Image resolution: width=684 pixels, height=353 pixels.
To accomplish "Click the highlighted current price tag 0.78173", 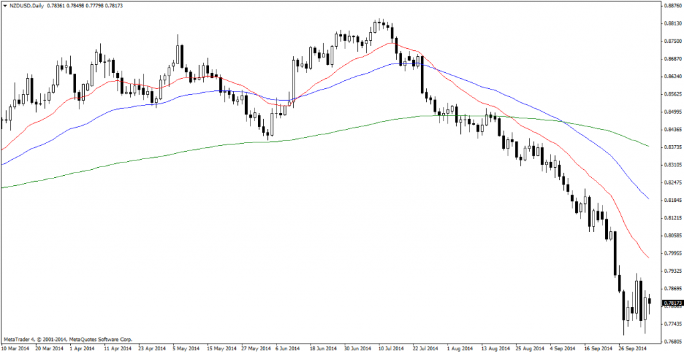I will pyautogui.click(x=671, y=303).
